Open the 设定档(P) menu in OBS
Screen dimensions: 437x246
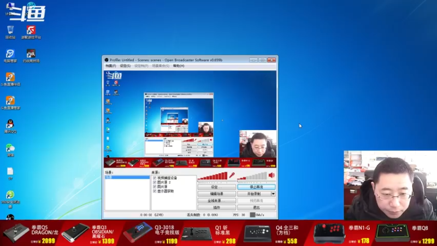[141, 66]
